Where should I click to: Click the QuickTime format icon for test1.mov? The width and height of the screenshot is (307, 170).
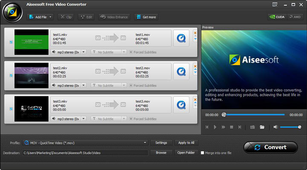point(181,38)
